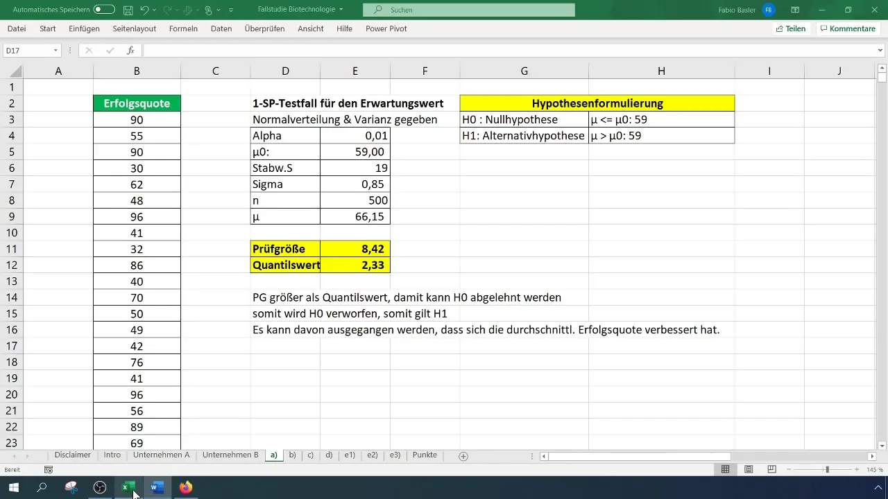
Task: Expand the Name Box dropdown
Action: (55, 51)
